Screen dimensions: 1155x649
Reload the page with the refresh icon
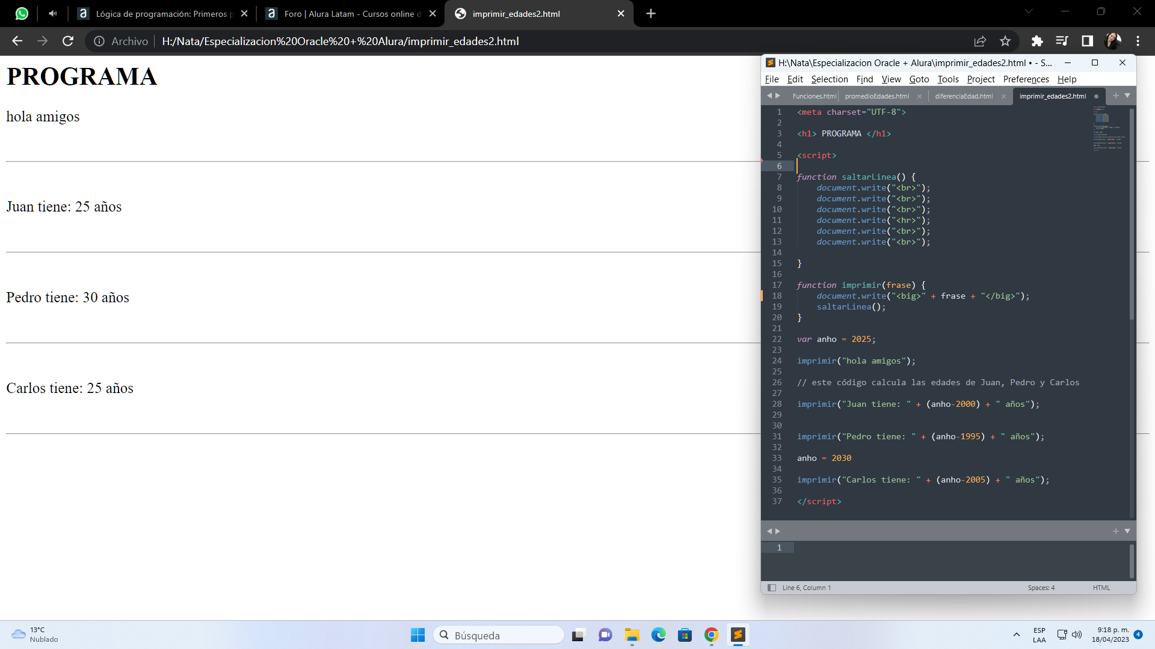click(68, 41)
